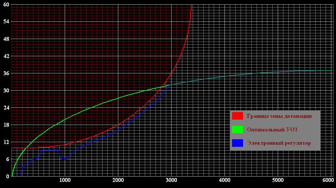Click the y-axis value 30

pos(6,90)
